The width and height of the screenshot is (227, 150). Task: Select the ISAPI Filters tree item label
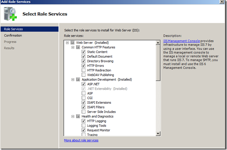97,107
